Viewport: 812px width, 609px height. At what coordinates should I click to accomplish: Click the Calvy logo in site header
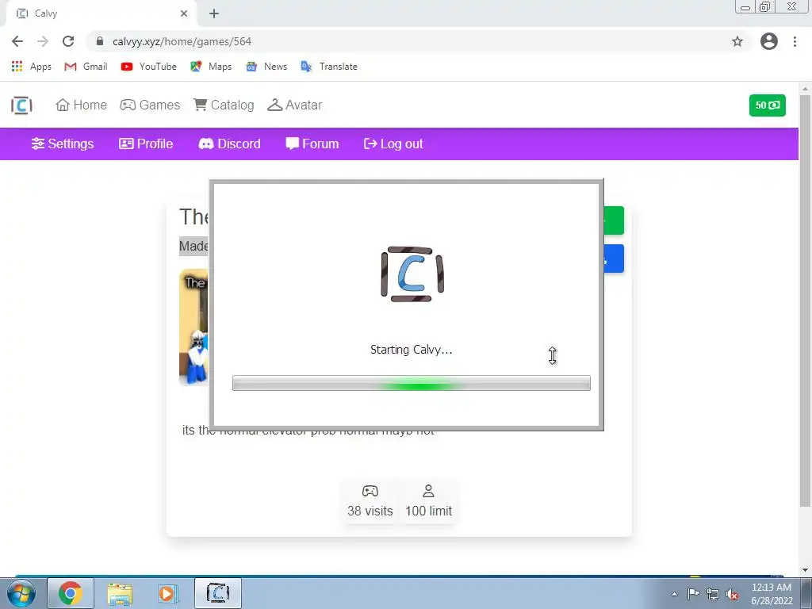21,105
